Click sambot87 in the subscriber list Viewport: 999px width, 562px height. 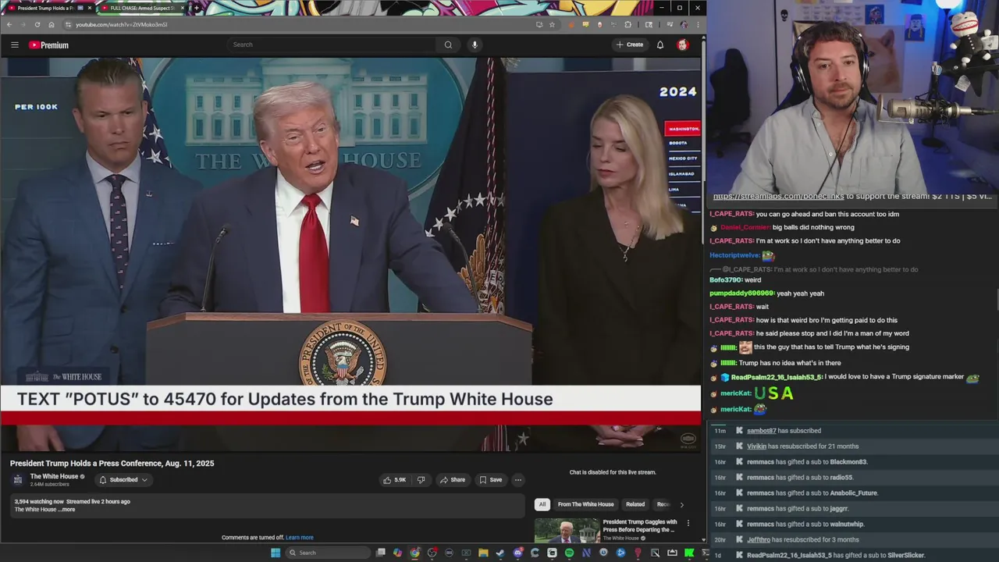coord(761,431)
